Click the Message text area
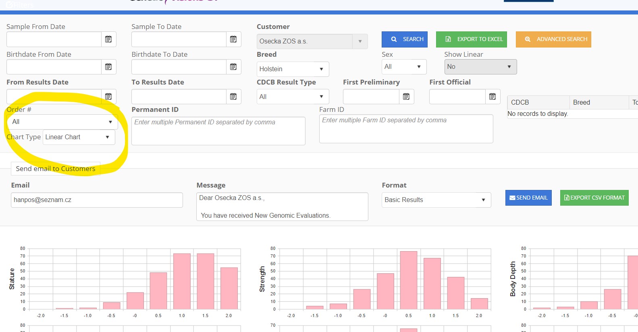Screen dimensions: 638x332 [282, 206]
